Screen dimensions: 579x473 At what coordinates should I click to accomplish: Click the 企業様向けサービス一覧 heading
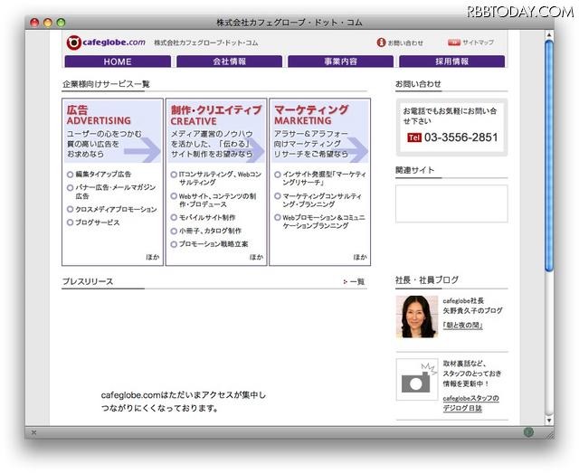(x=107, y=84)
